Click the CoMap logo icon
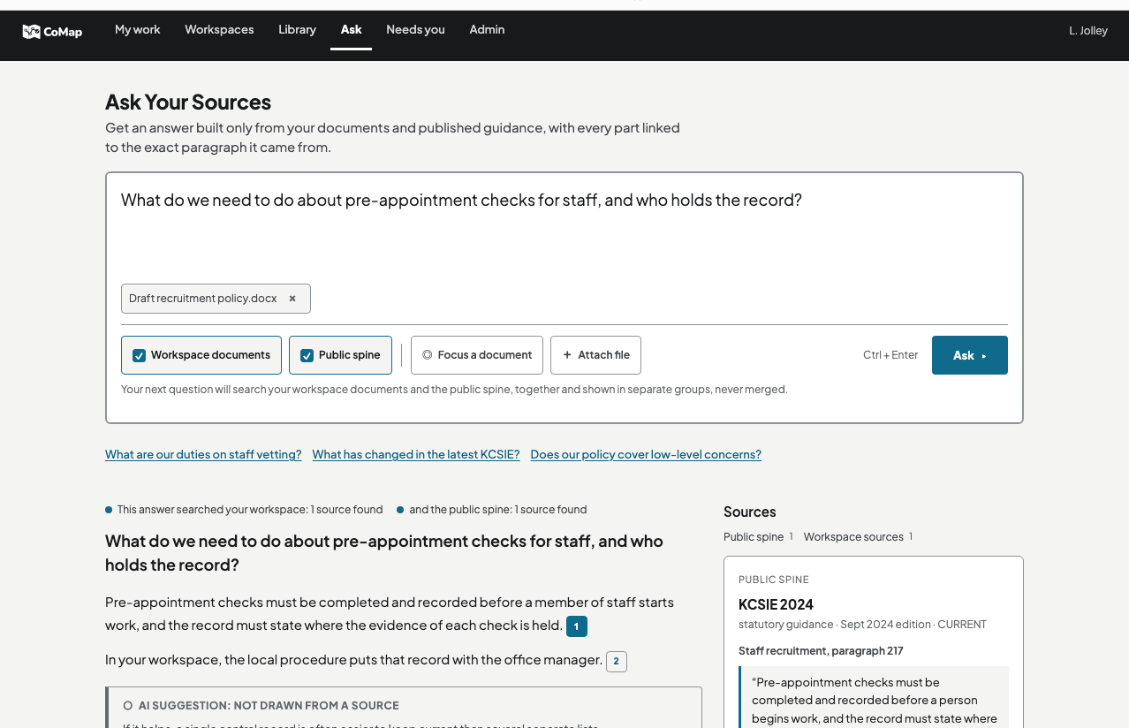Viewport: 1129px width, 728px height. point(31,32)
